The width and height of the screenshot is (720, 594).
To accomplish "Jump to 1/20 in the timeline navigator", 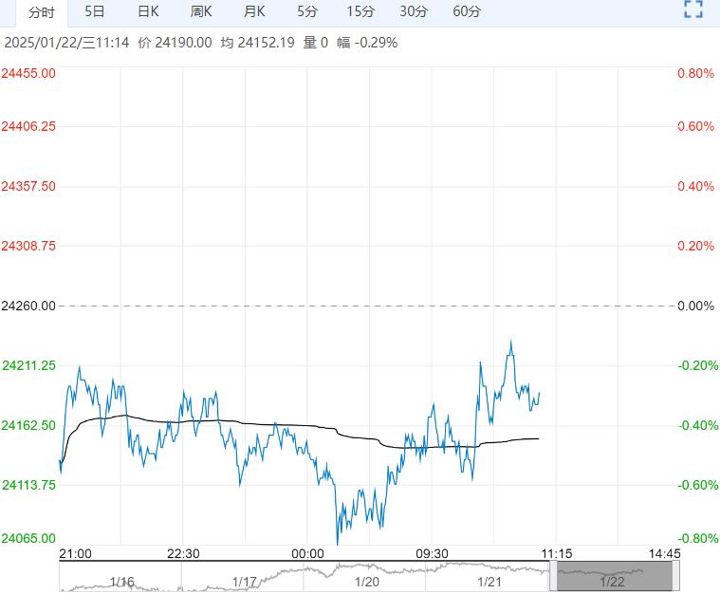I will pyautogui.click(x=367, y=581).
